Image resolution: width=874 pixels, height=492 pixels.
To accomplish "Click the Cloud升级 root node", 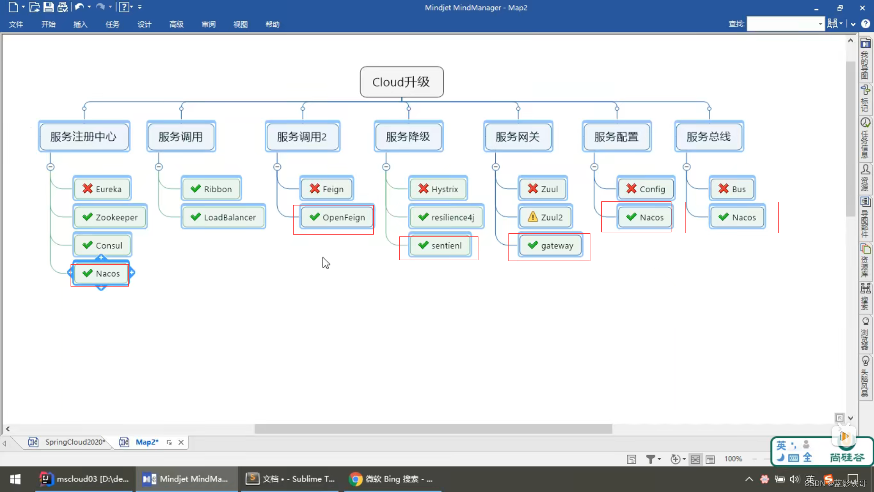I will coord(402,82).
